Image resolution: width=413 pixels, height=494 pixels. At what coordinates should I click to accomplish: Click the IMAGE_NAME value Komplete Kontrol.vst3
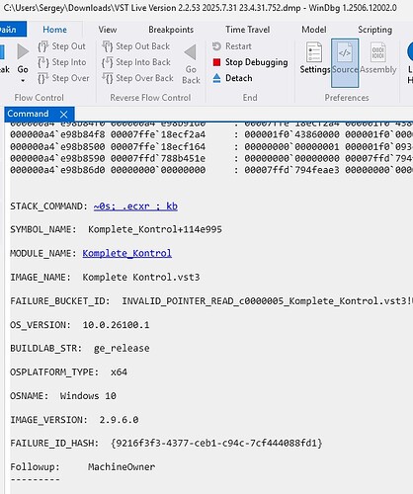point(141,277)
